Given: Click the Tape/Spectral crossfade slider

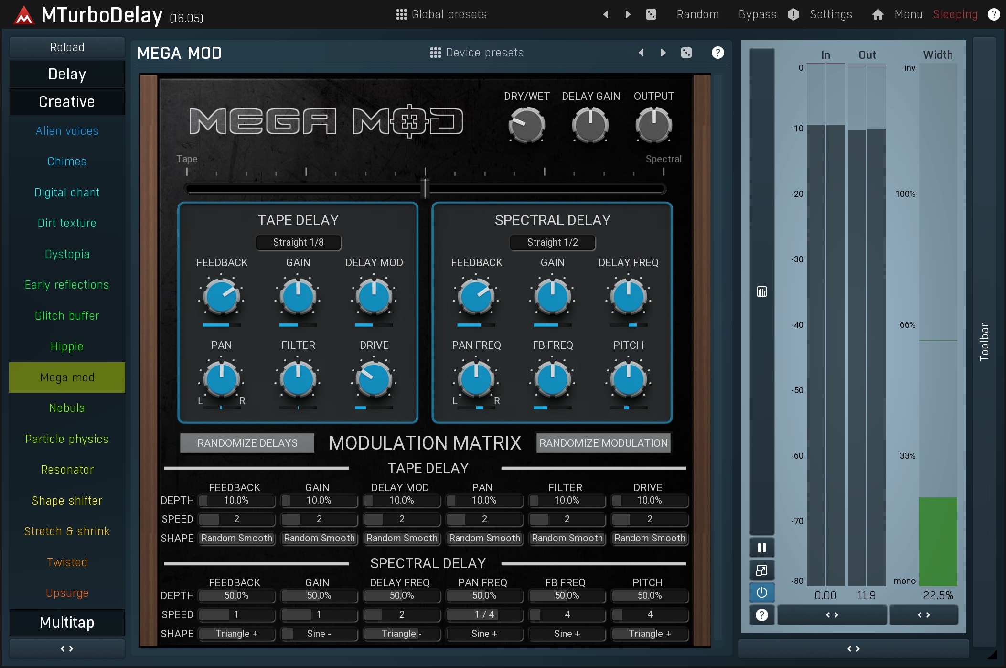Looking at the screenshot, I should tap(425, 189).
